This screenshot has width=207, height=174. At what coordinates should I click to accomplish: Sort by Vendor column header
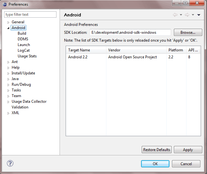[x=136, y=50]
